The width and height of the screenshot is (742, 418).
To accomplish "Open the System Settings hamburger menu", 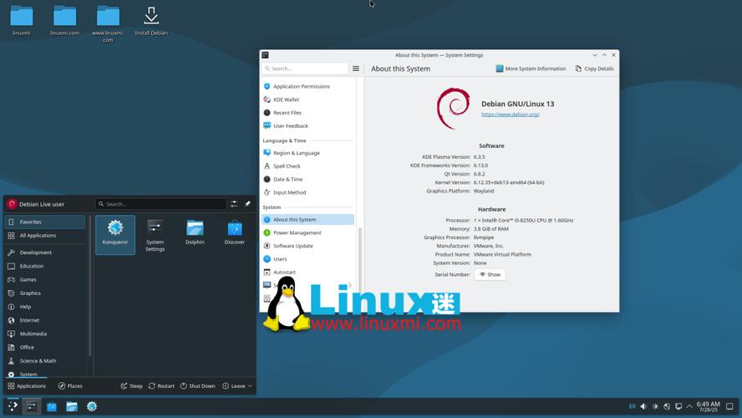I will pos(356,69).
